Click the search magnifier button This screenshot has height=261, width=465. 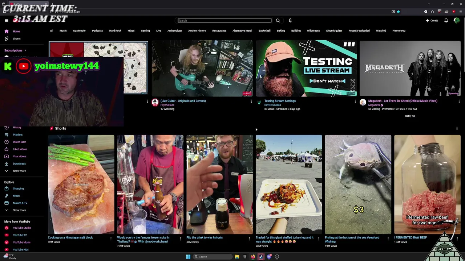click(x=278, y=20)
